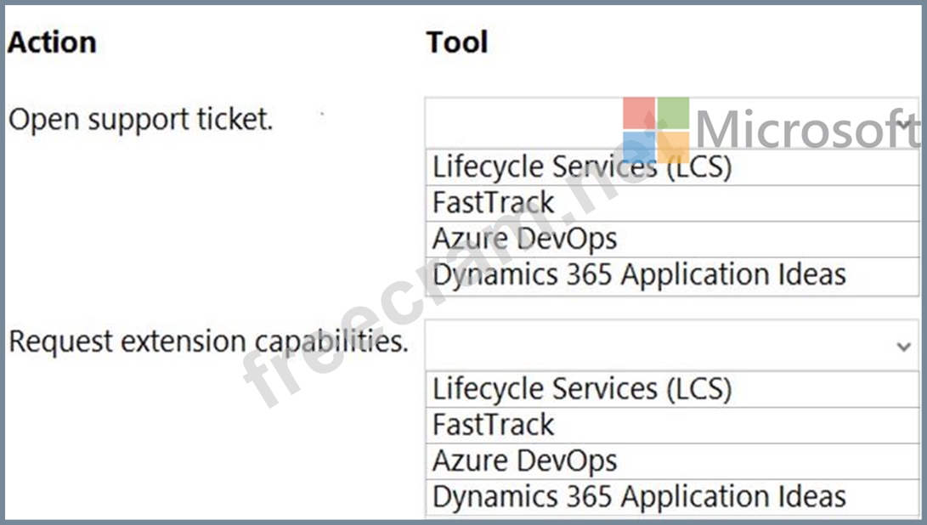Click the Tool column header

(x=457, y=42)
